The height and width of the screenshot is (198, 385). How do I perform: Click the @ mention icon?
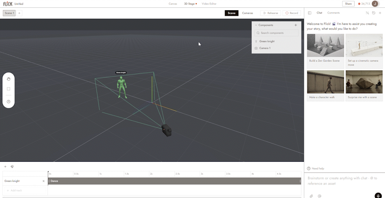click(x=319, y=196)
